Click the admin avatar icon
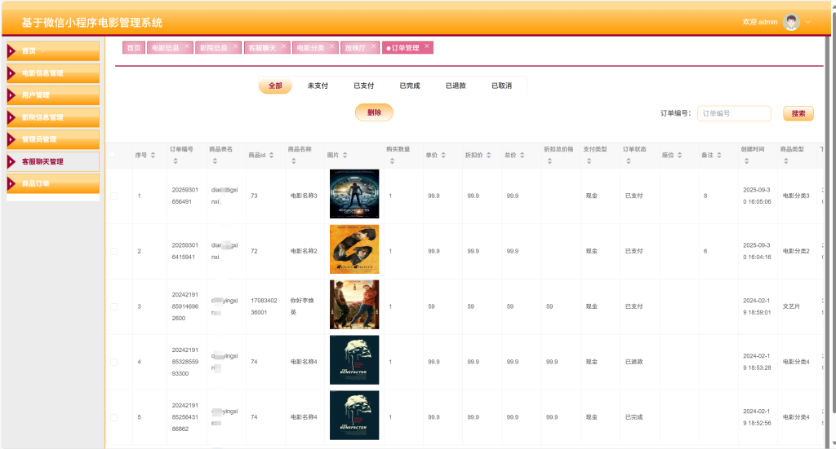This screenshot has height=449, width=836. pos(791,22)
